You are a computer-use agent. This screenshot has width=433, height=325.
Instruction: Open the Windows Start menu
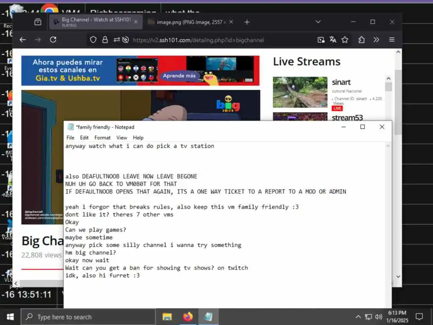point(10,317)
